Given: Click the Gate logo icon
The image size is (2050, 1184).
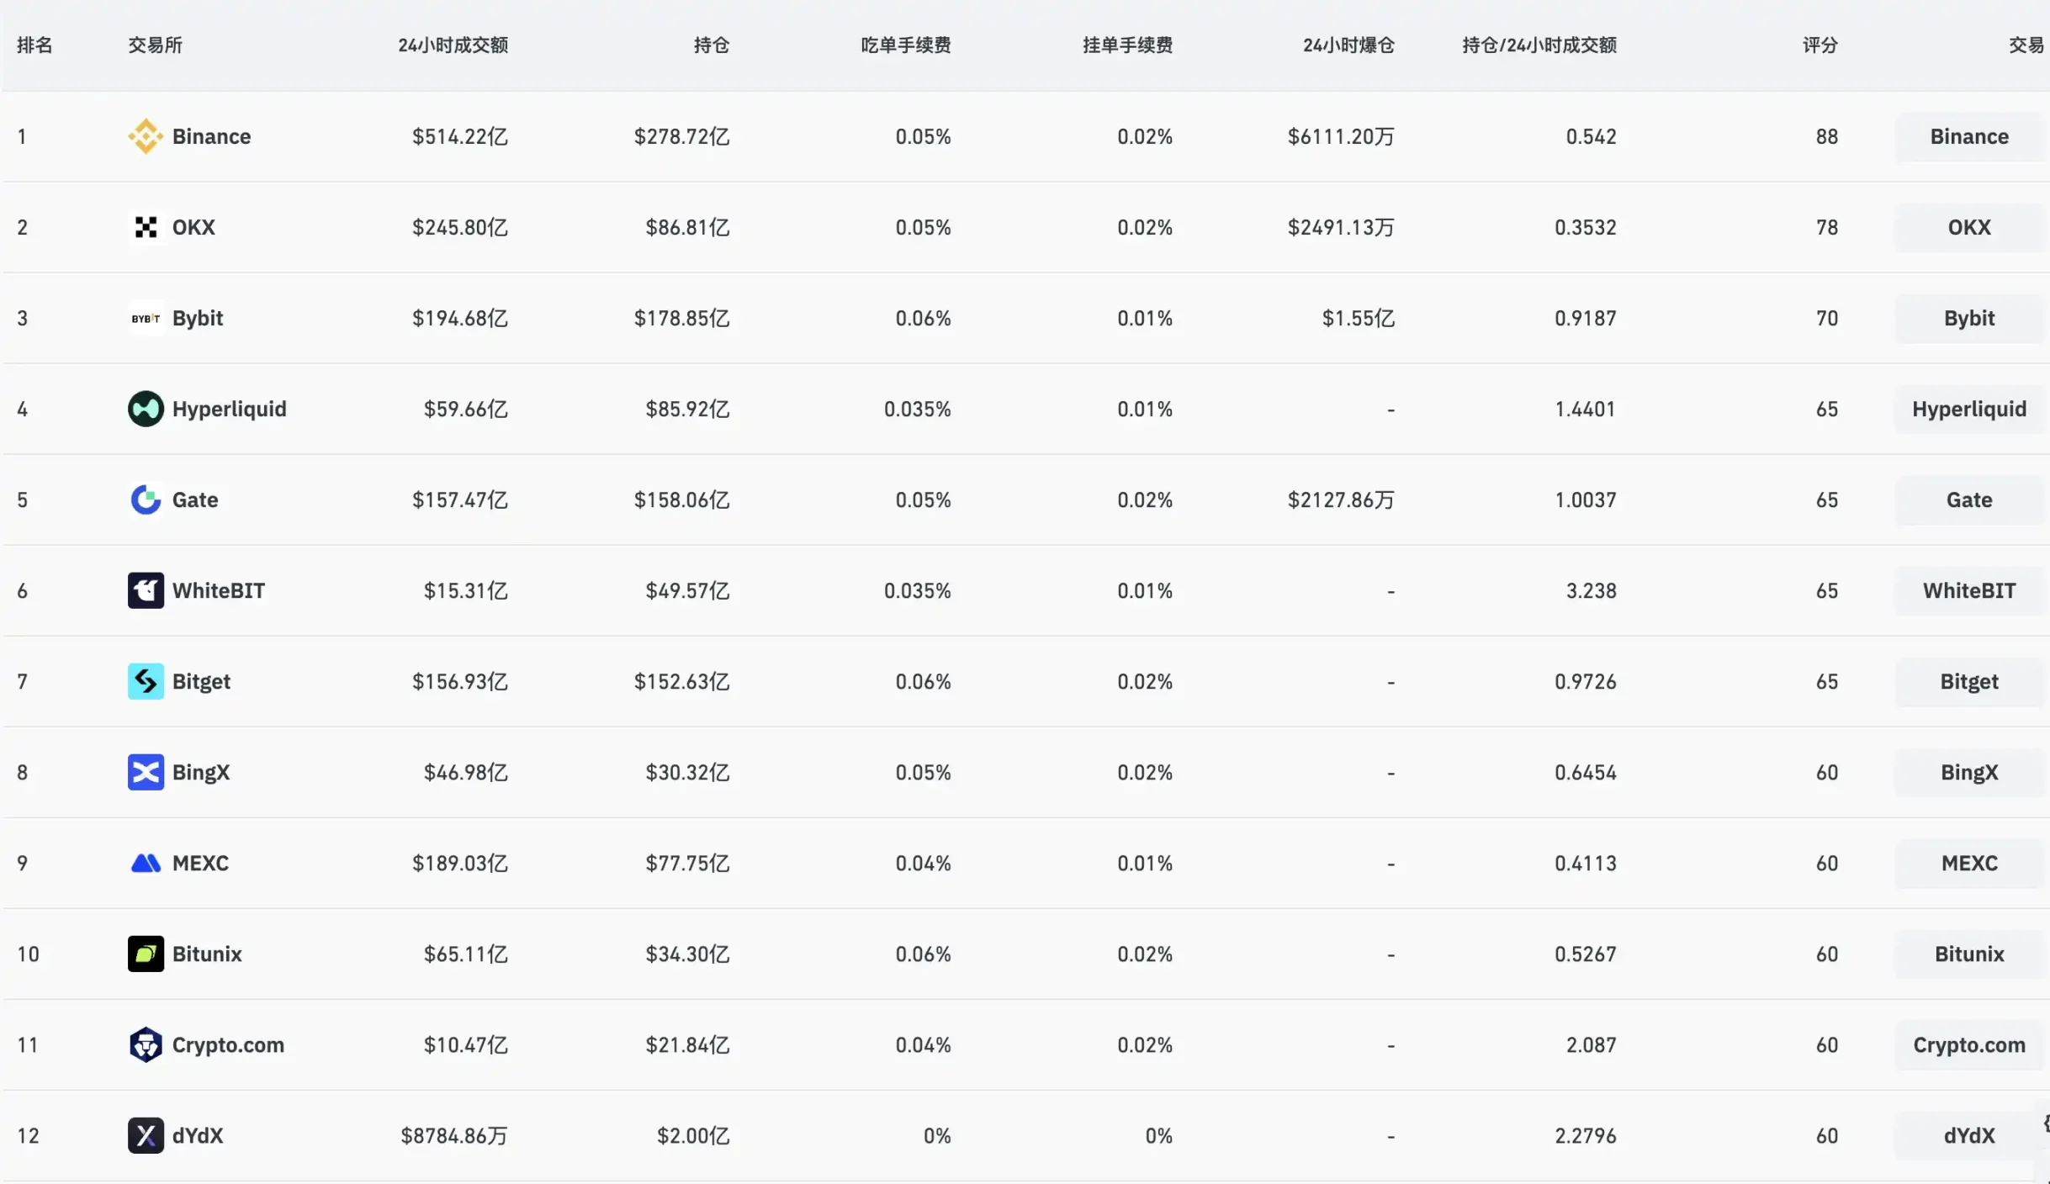Looking at the screenshot, I should click(x=145, y=499).
